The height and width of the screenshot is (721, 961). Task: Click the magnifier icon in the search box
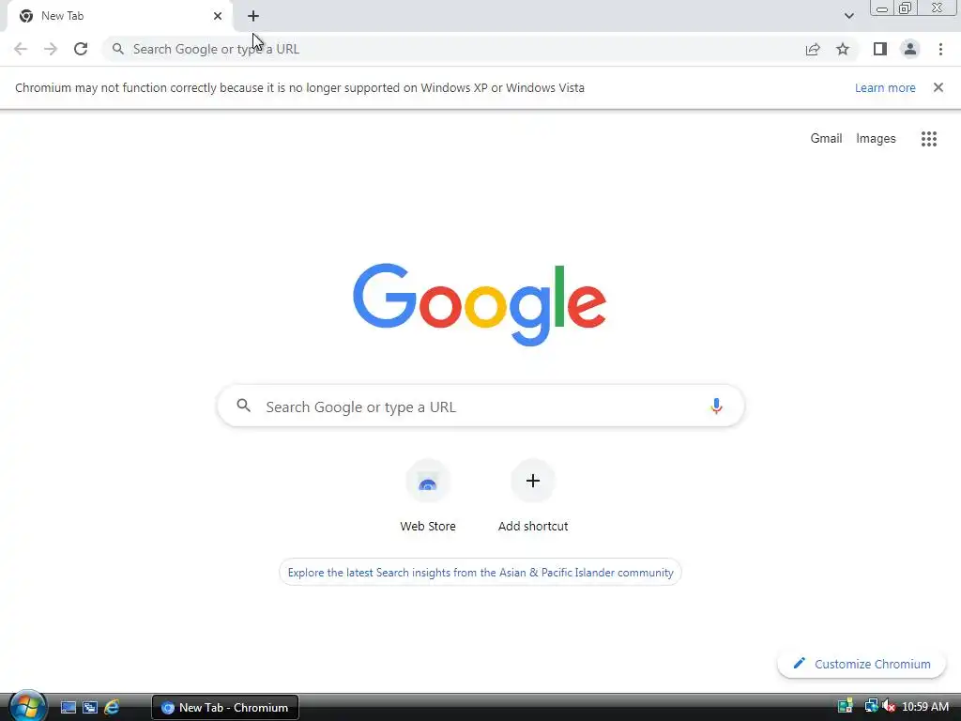pos(244,406)
